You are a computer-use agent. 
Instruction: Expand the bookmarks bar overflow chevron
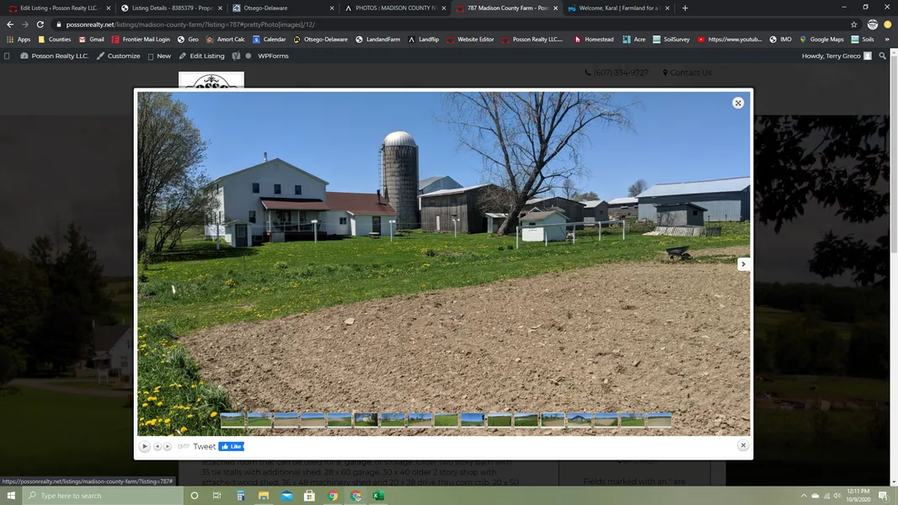click(886, 40)
